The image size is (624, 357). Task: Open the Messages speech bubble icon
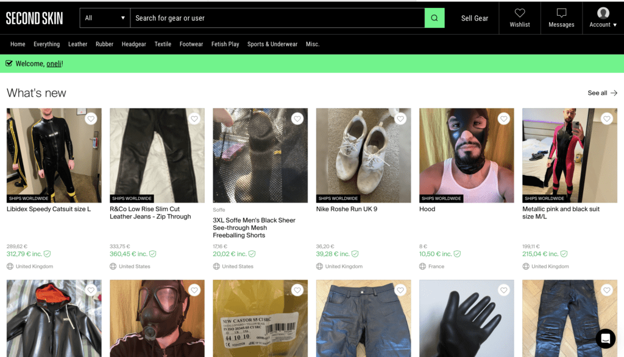point(561,13)
